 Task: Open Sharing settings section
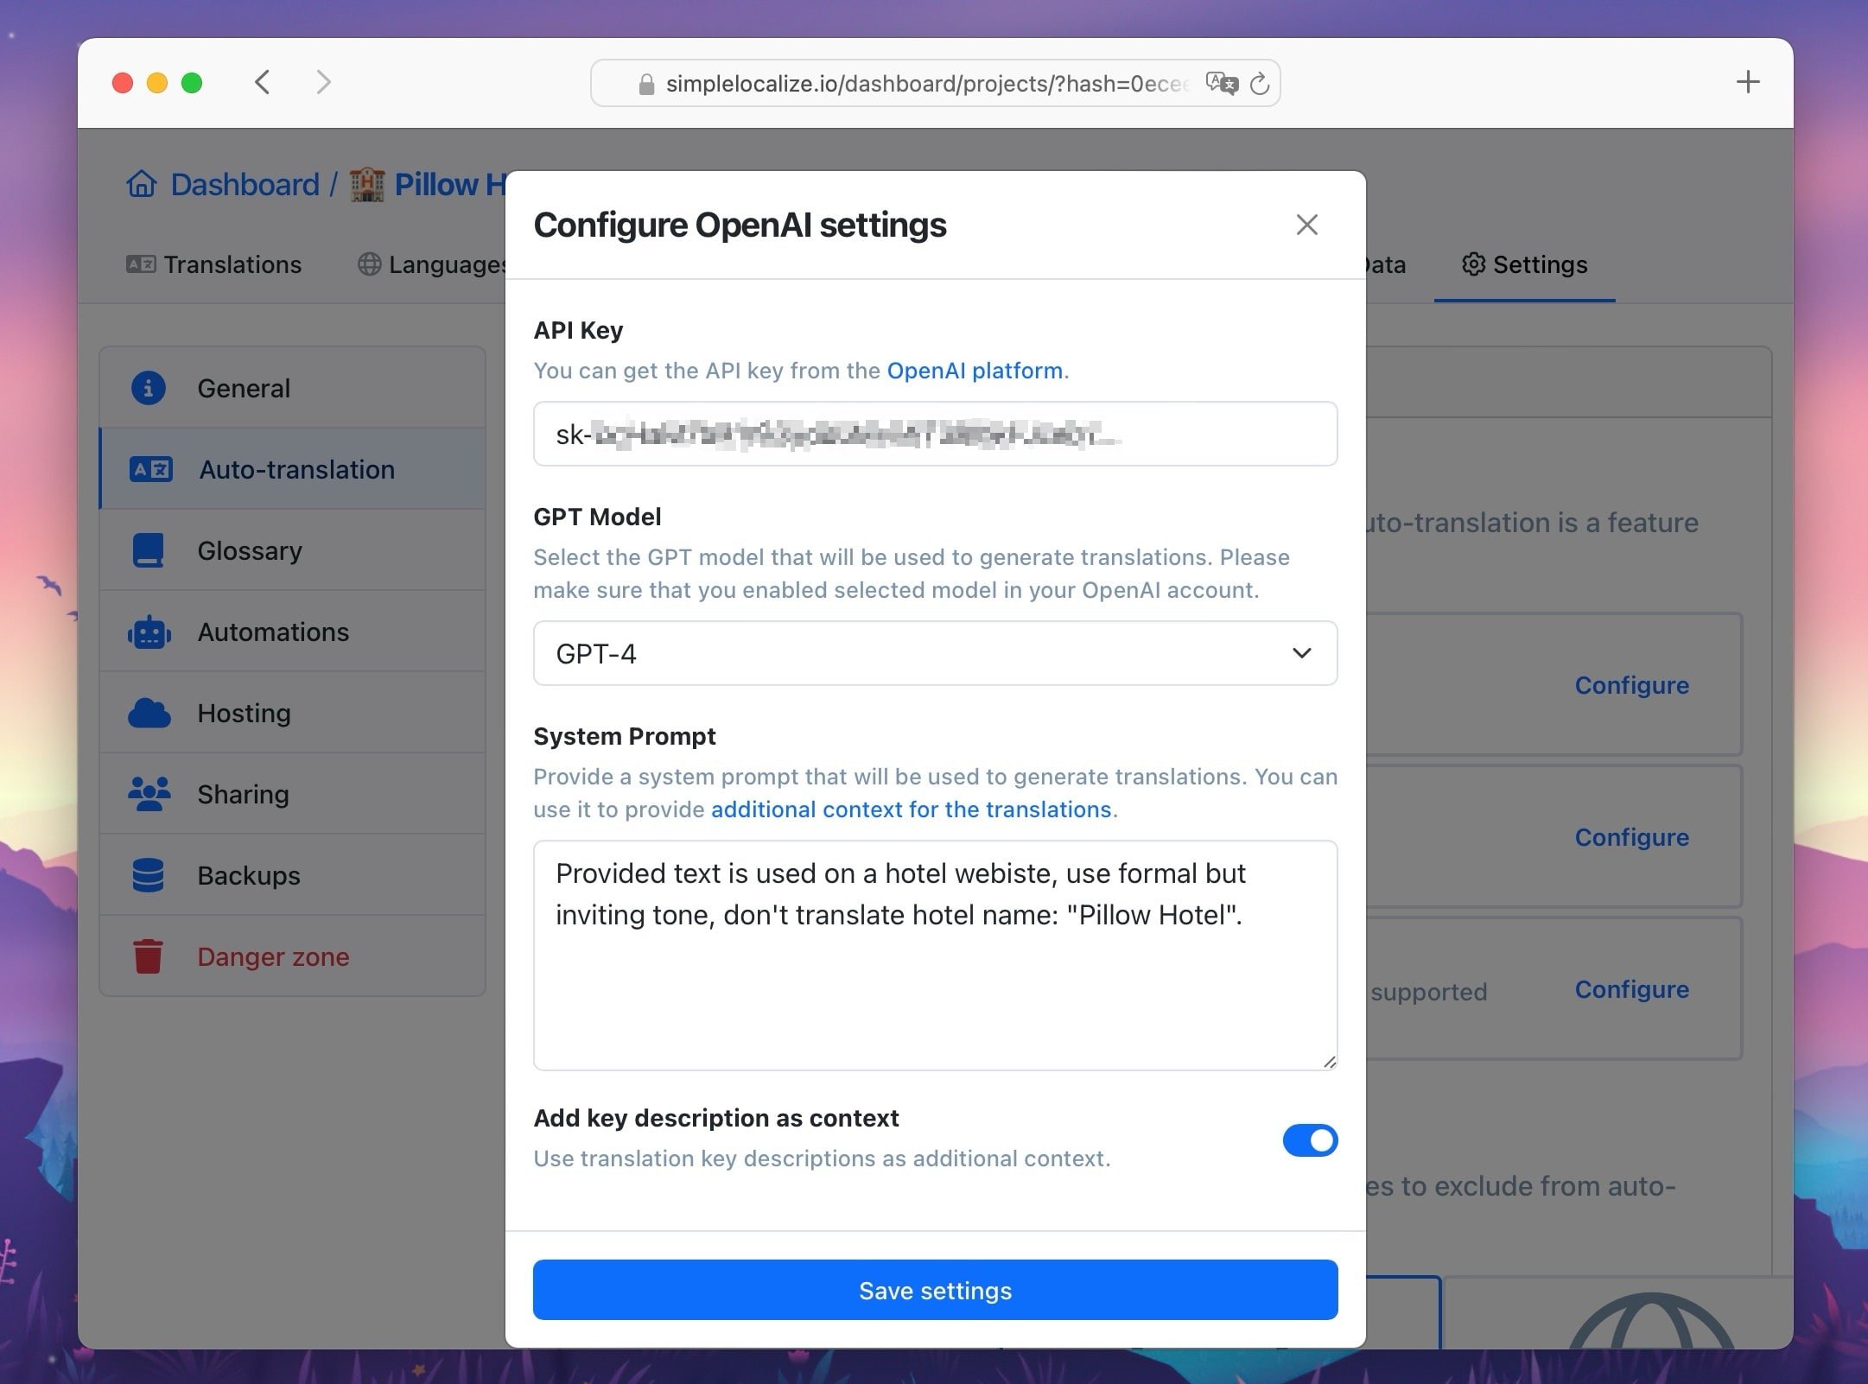pos(293,794)
